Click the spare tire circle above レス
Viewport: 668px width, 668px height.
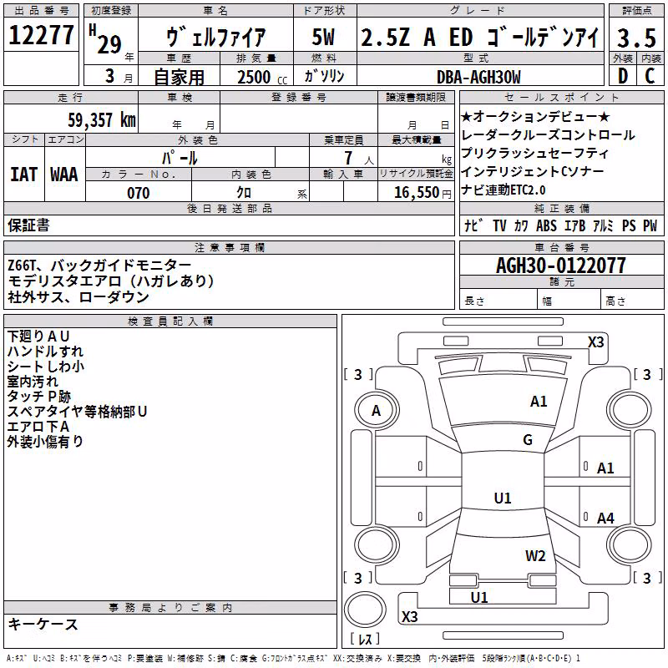tap(365, 610)
